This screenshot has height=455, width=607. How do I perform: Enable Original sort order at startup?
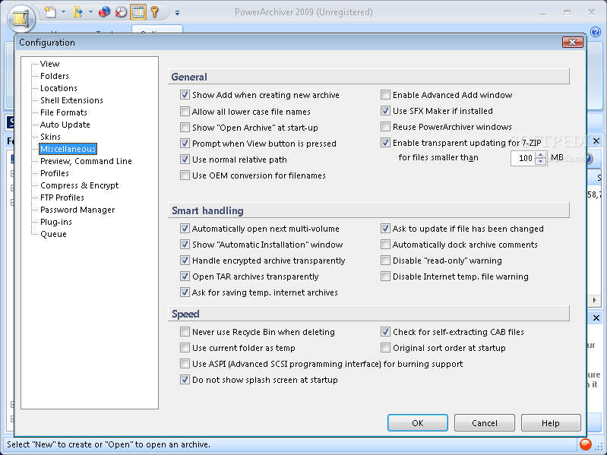385,347
